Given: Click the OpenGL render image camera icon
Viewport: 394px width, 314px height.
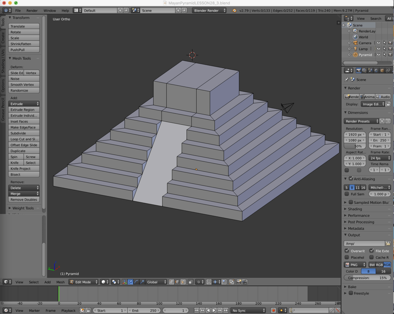Looking at the screenshot, I should pyautogui.click(x=239, y=282).
